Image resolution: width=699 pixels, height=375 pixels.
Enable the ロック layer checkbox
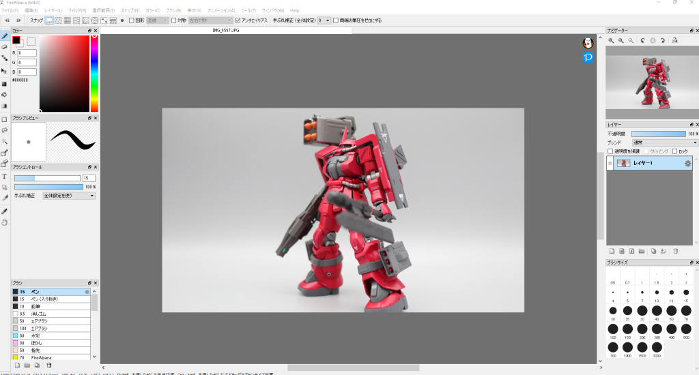pos(674,151)
